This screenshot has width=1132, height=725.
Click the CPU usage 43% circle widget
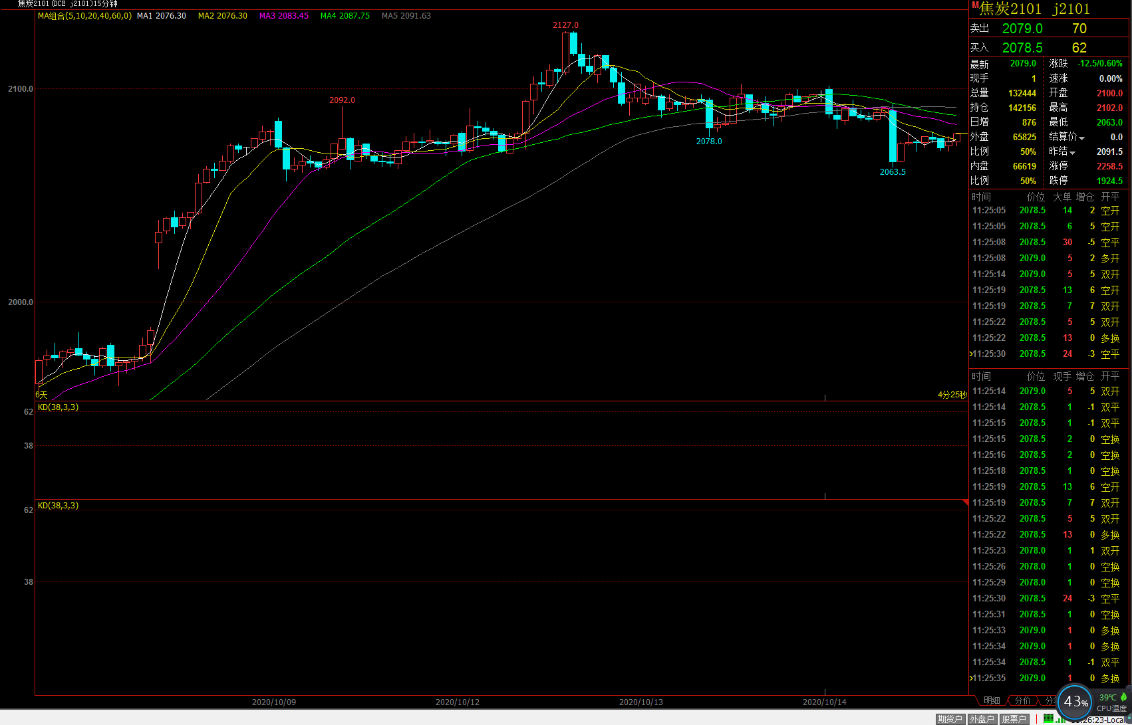click(1075, 702)
